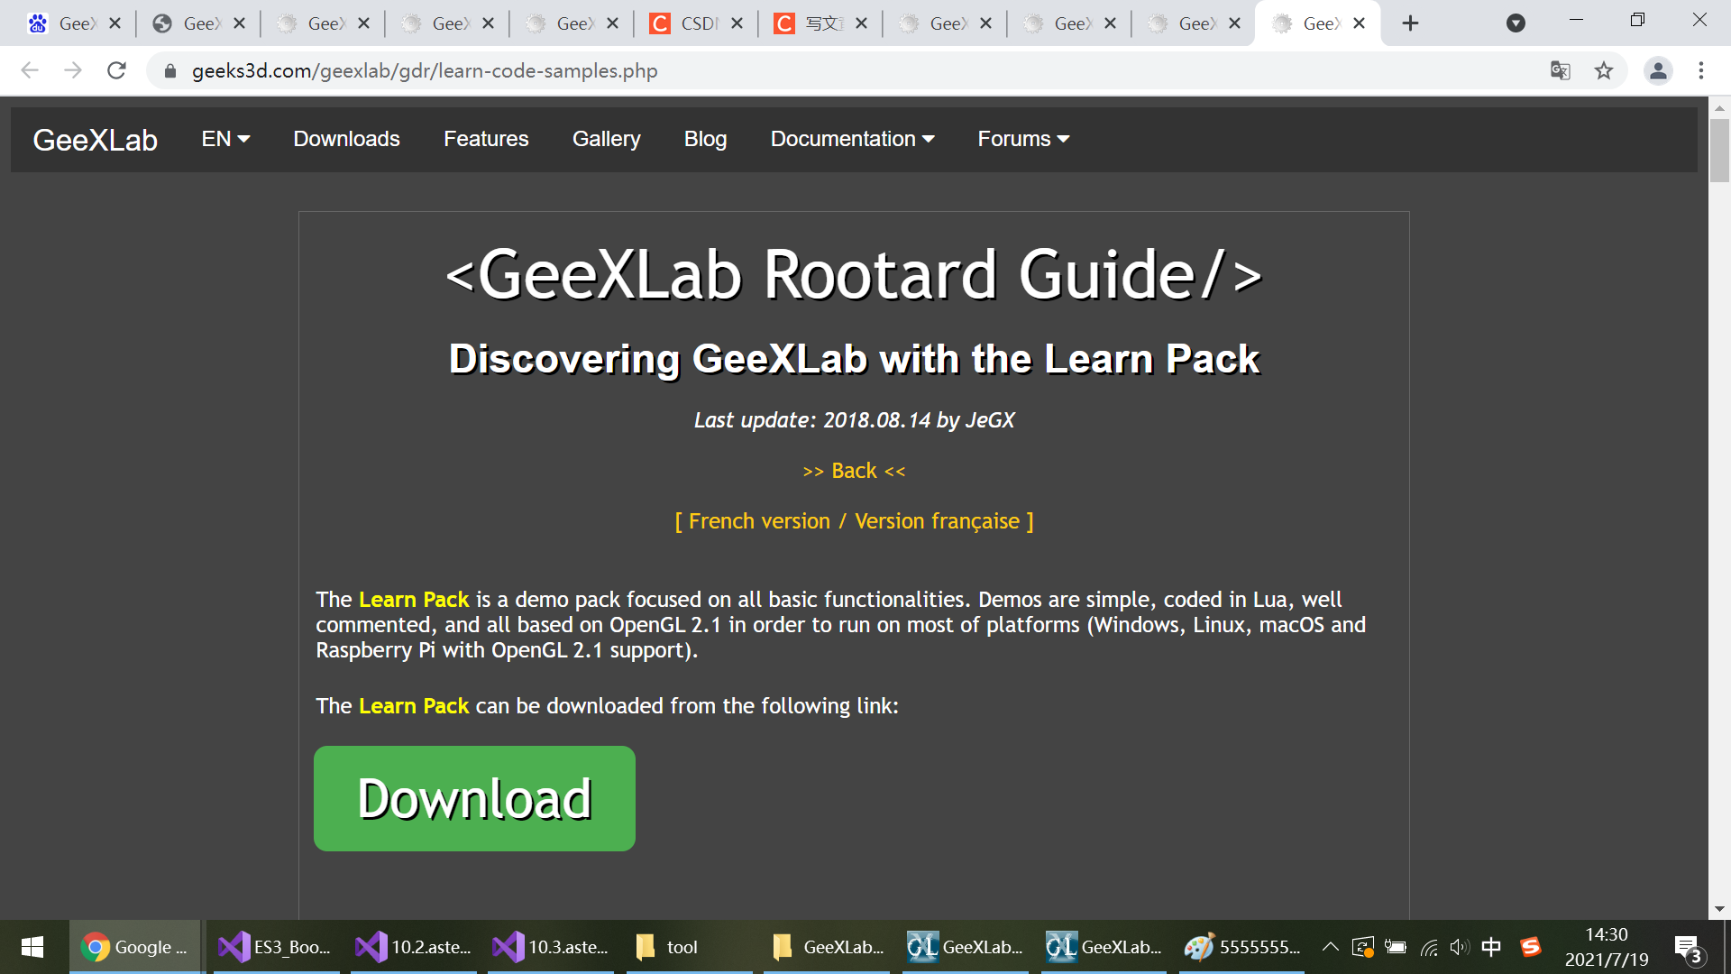Image resolution: width=1731 pixels, height=974 pixels.
Task: Expand hidden icons in the system tray
Action: [1330, 947]
